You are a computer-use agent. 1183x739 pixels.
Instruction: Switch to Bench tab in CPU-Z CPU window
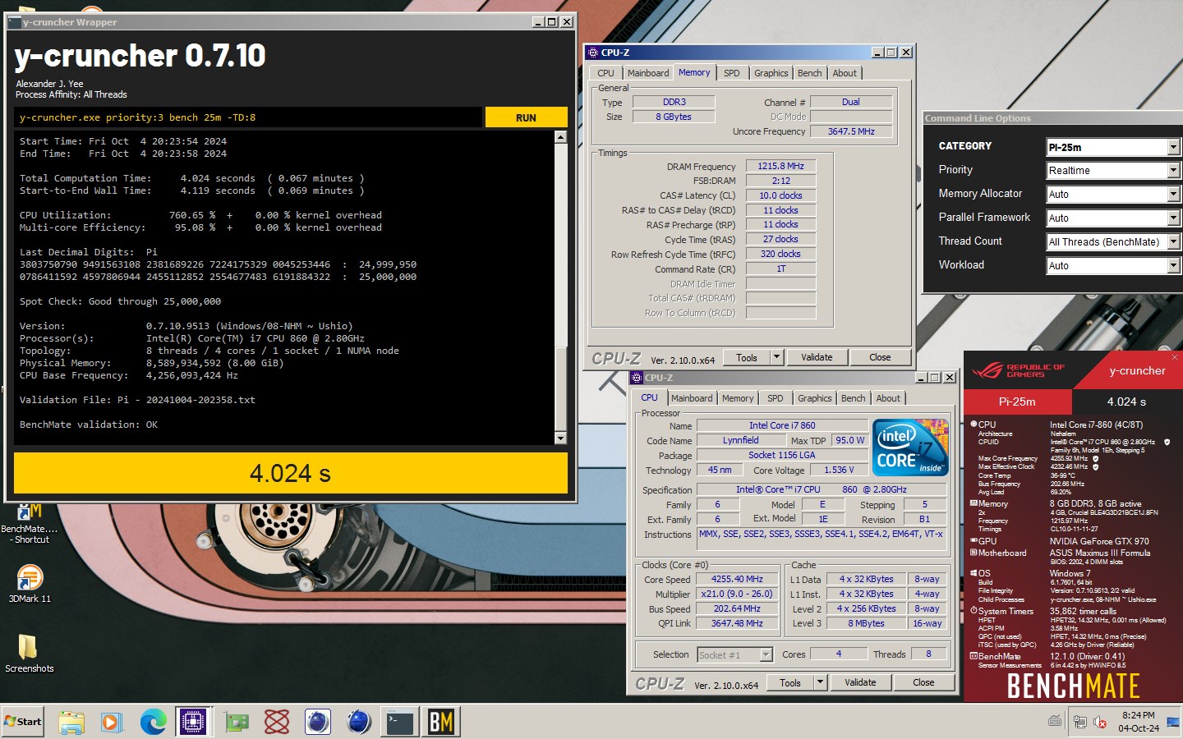(853, 398)
